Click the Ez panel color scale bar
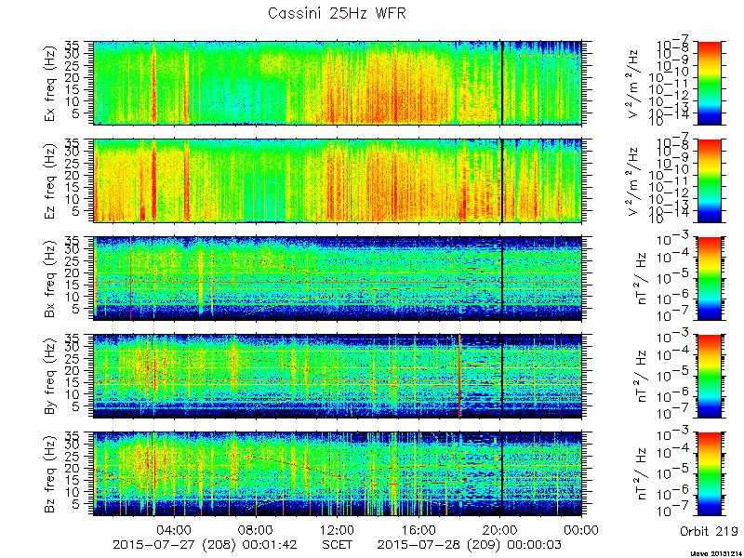The width and height of the screenshot is (744, 558). [x=709, y=180]
